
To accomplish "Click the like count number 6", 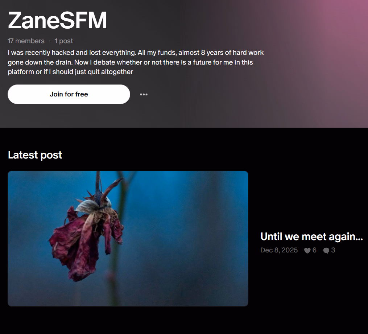I will pos(314,250).
